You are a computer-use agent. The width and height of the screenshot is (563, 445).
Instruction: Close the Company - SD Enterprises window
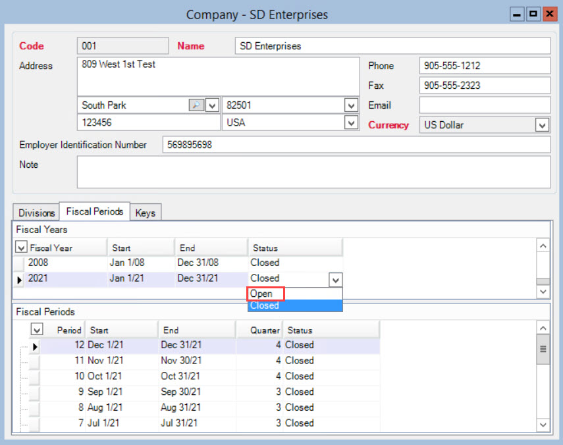pos(550,14)
